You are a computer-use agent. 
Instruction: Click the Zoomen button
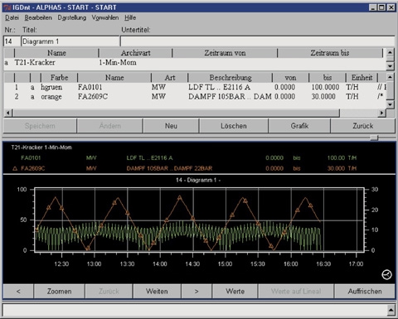[x=59, y=292]
